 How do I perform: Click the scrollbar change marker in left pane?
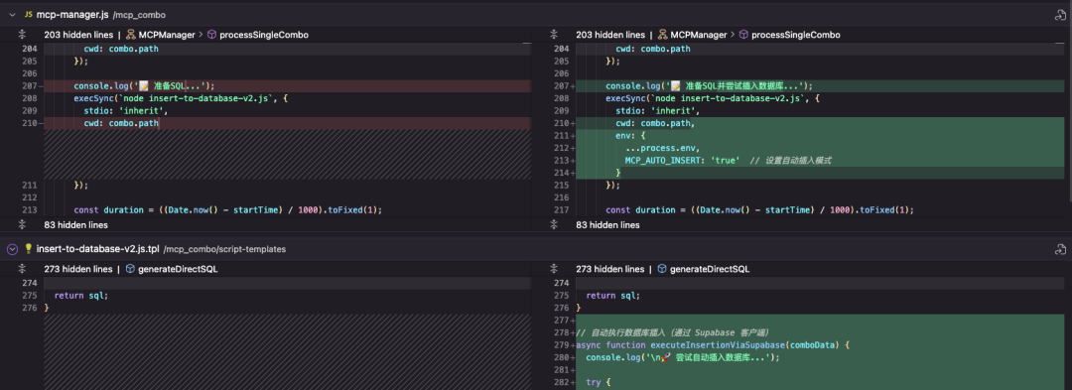pyautogui.click(x=526, y=43)
